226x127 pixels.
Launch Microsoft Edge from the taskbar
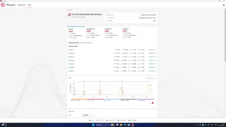tap(125, 125)
